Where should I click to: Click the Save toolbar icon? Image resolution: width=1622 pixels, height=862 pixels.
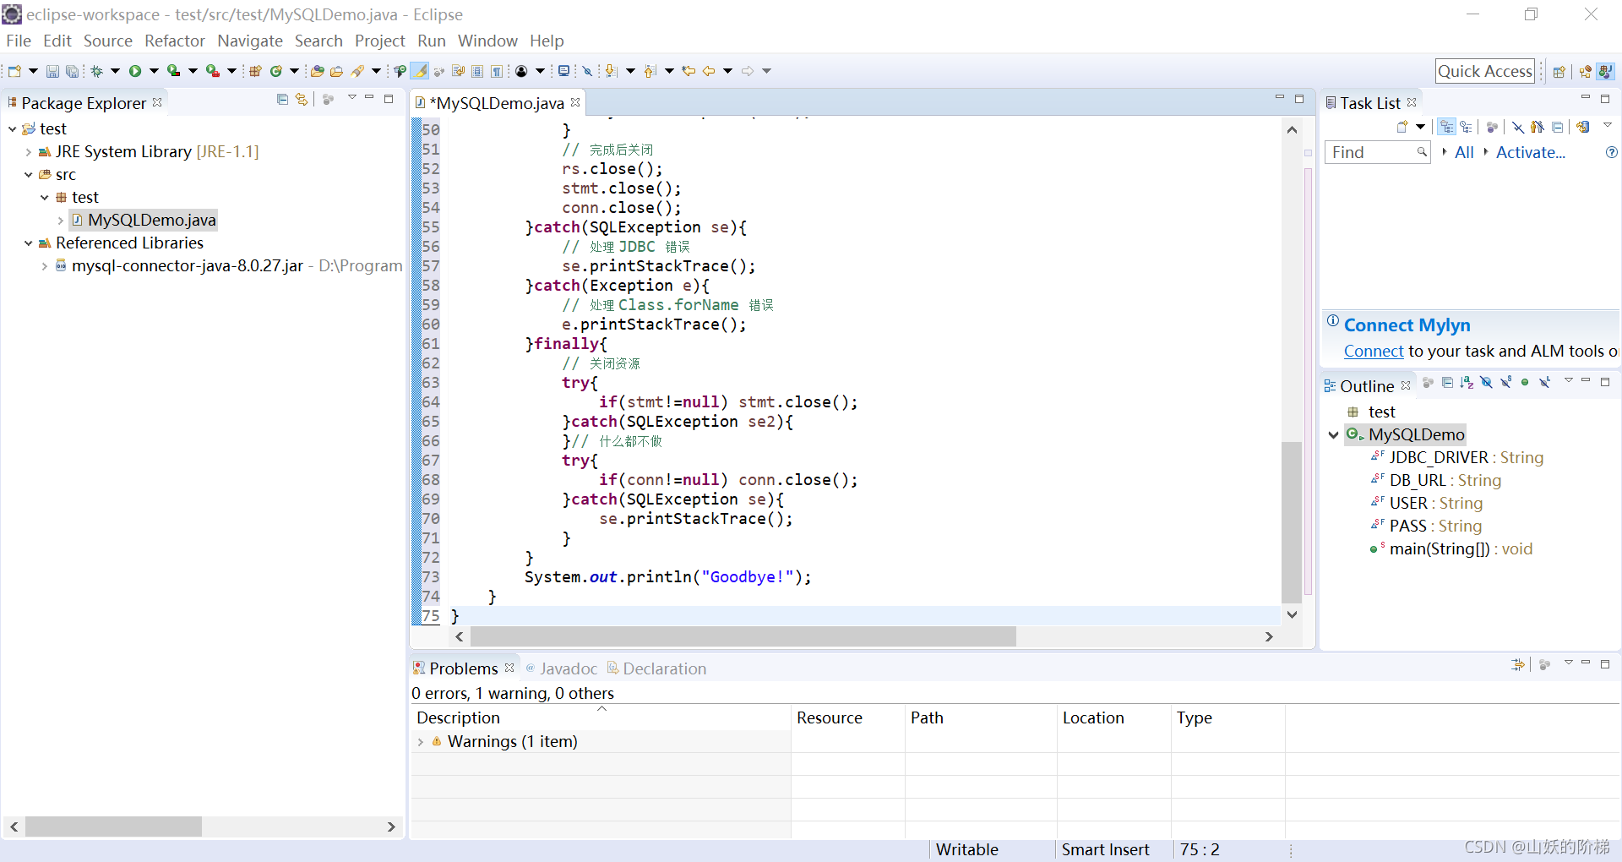[x=52, y=71]
